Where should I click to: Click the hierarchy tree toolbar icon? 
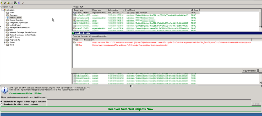pos(12,2)
